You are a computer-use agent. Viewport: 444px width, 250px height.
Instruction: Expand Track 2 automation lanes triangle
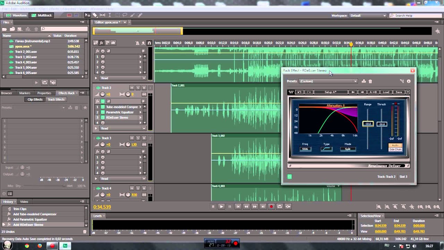(96, 128)
